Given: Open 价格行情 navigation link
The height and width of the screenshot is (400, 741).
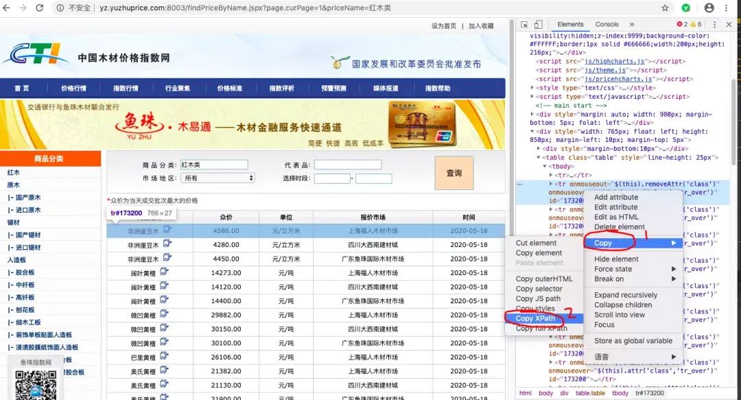Looking at the screenshot, I should point(73,89).
